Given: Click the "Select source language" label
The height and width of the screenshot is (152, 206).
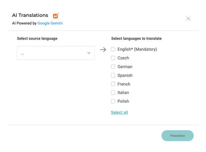Looking at the screenshot, I should point(37,39).
